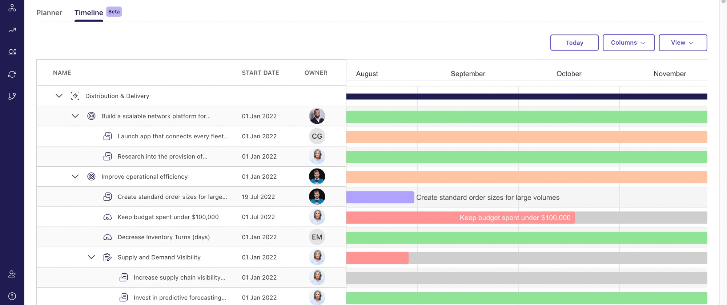Open the invite user icon in sidebar
Viewport: 727px width, 305px height.
pos(12,274)
